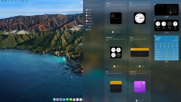
Task: Add the Listen Now podcasts widget preview
Action: pos(140,87)
